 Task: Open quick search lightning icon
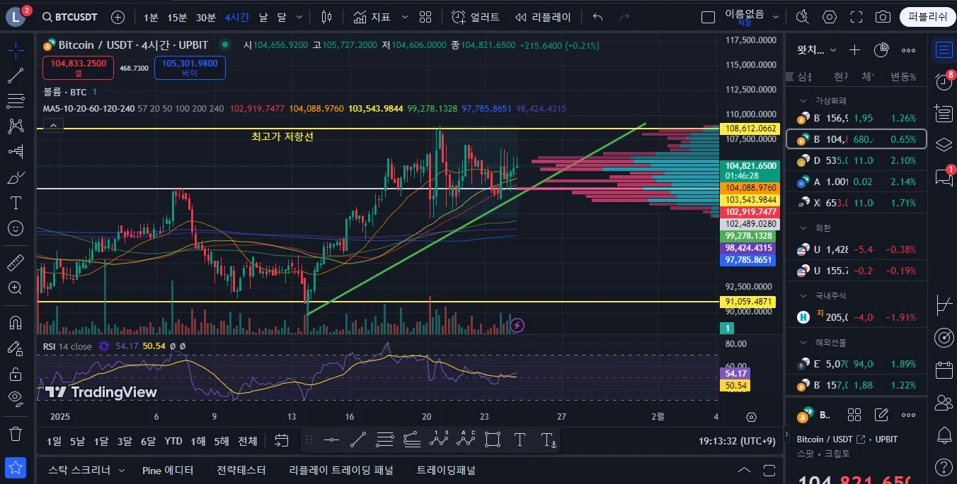[802, 17]
